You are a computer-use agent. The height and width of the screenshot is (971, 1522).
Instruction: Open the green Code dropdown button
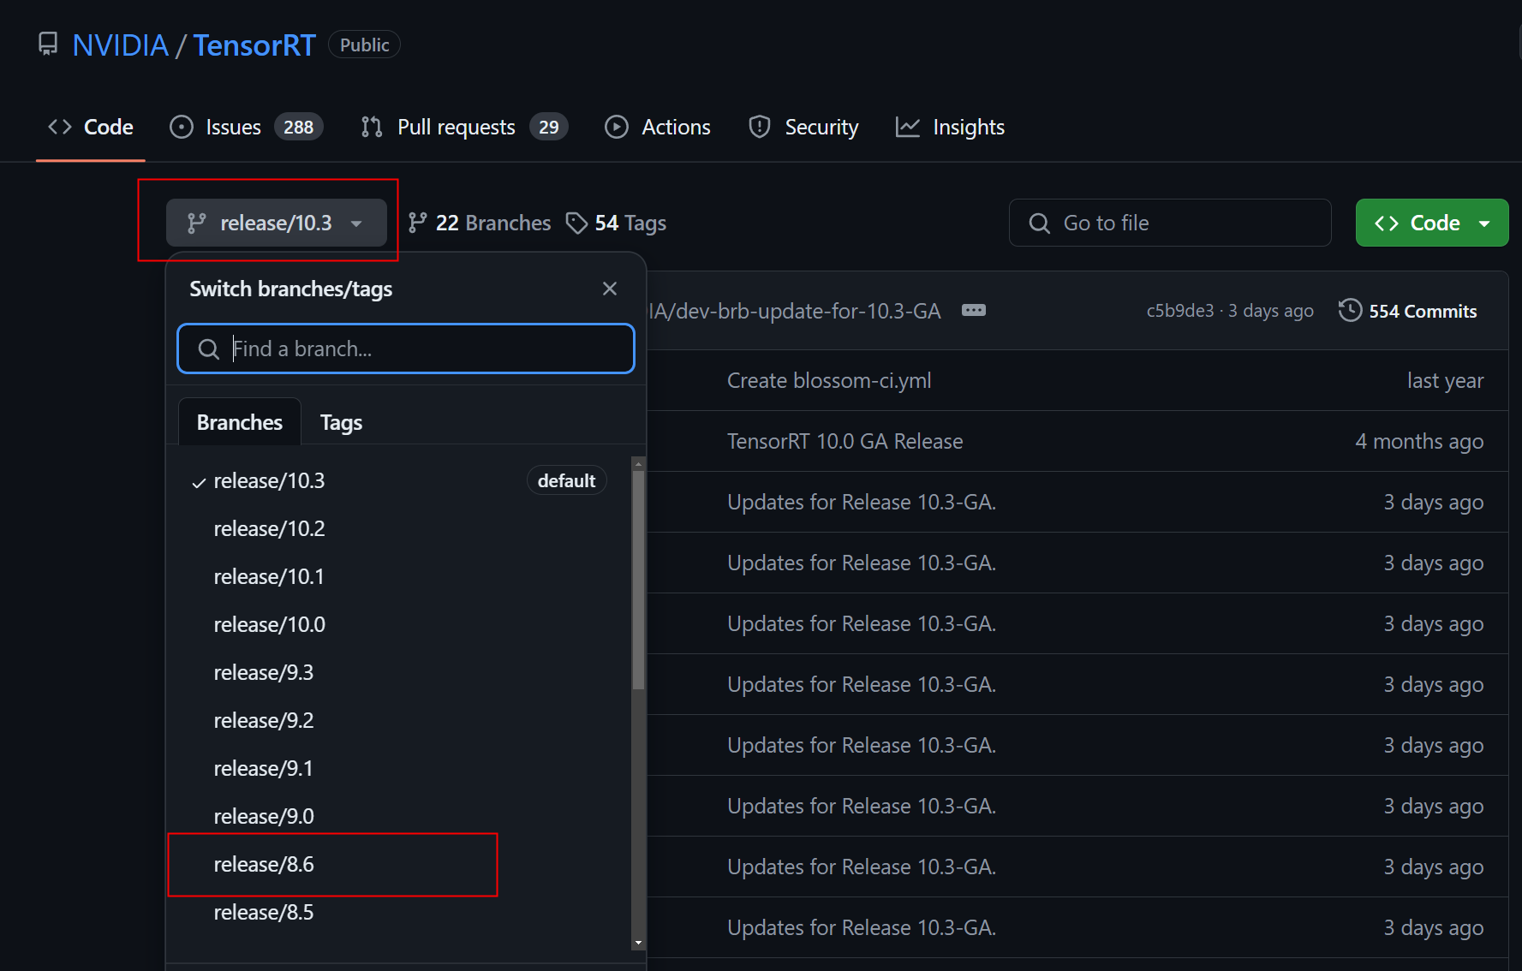coord(1432,223)
